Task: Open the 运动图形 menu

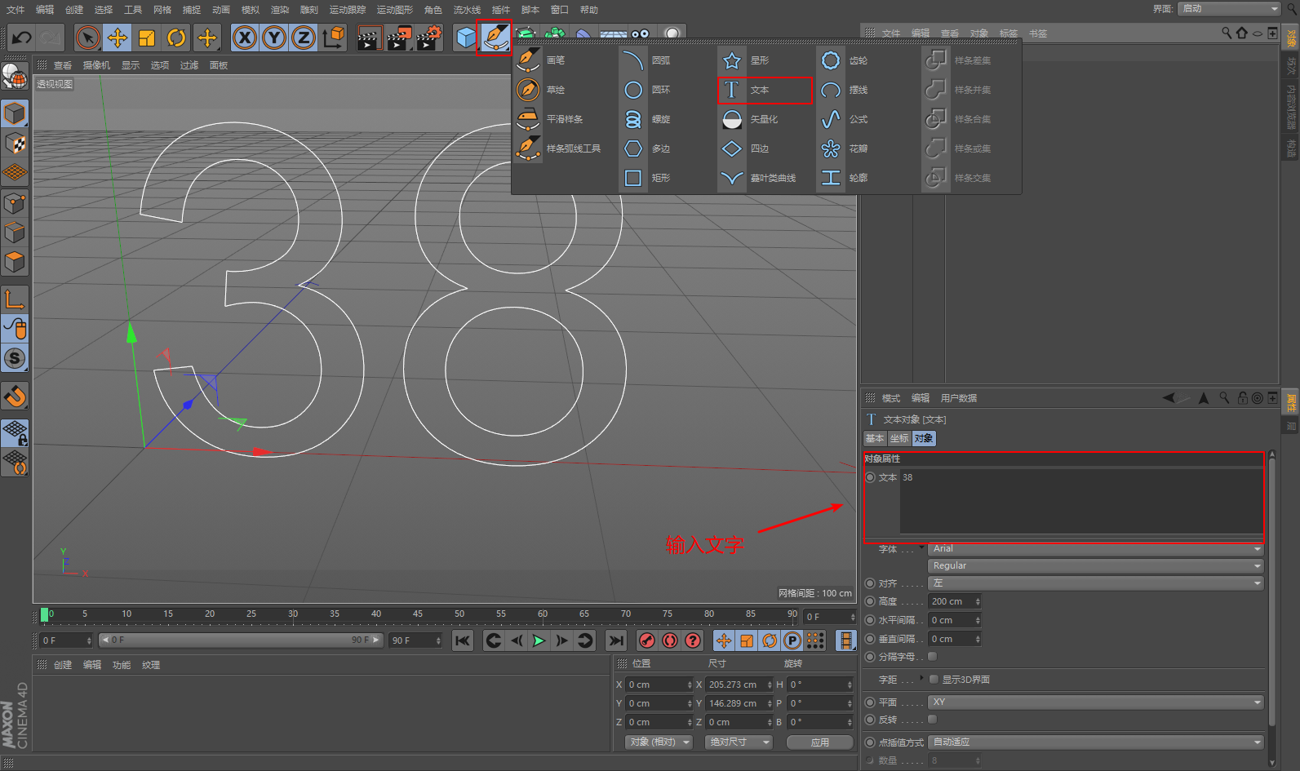Action: (x=395, y=10)
